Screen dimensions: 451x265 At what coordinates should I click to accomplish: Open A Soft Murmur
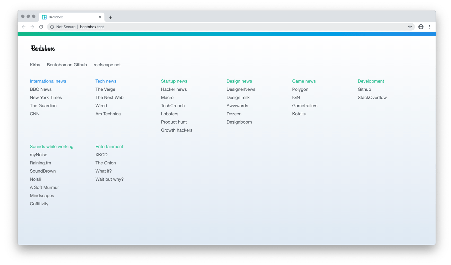[44, 188]
